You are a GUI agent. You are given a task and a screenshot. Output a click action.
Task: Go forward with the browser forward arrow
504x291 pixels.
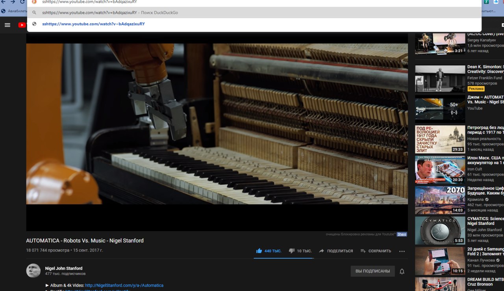click(x=13, y=2)
